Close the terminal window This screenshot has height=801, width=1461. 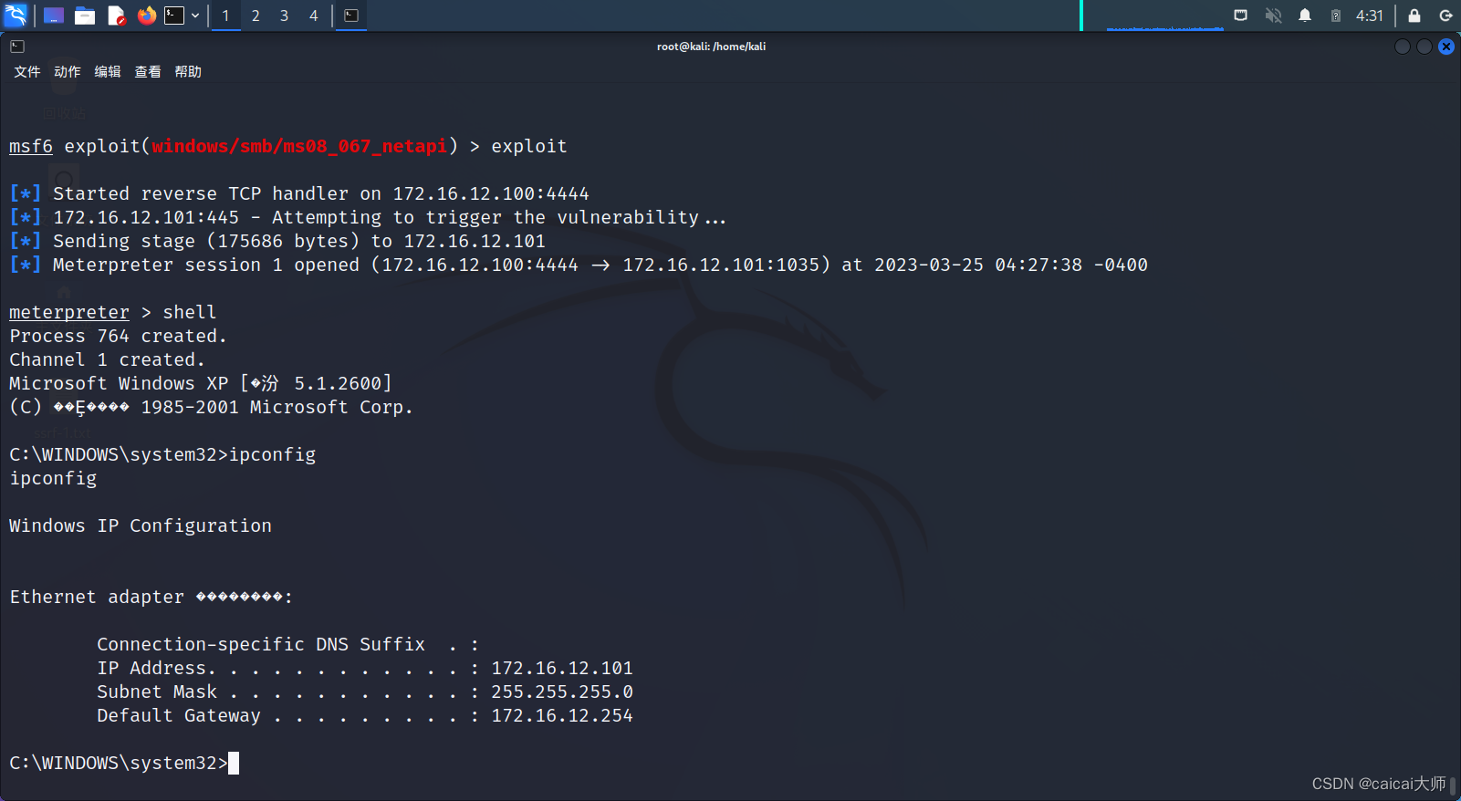(1446, 47)
